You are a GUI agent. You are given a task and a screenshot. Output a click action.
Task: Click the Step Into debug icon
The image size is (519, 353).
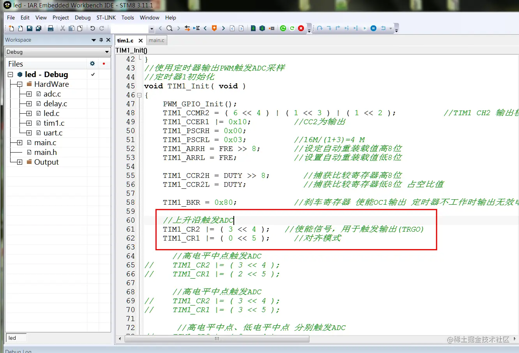coord(329,28)
